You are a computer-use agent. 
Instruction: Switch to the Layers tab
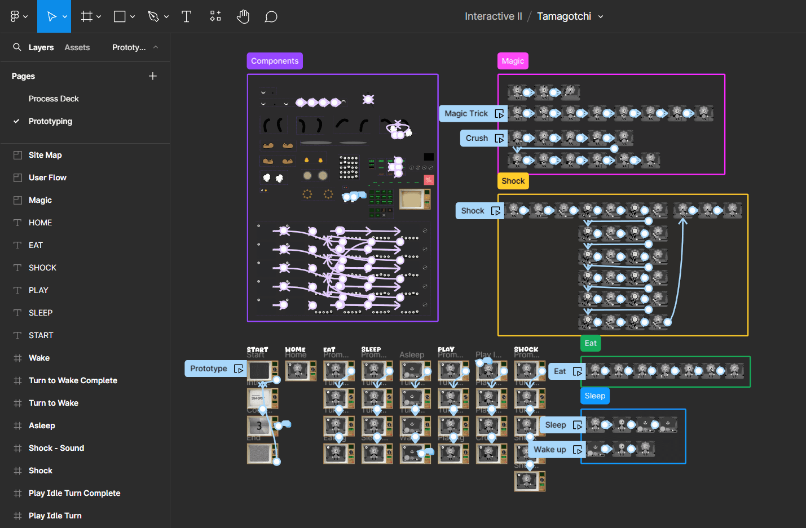(x=41, y=47)
